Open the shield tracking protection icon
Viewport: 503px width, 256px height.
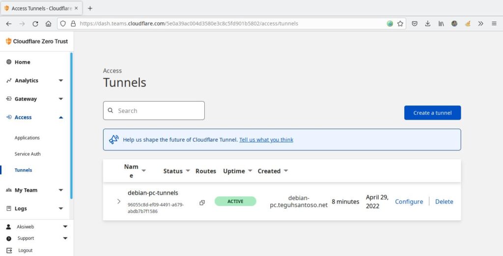click(63, 24)
